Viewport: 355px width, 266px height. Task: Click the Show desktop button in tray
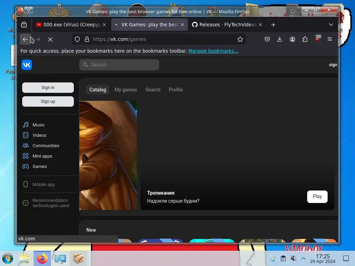346,258
